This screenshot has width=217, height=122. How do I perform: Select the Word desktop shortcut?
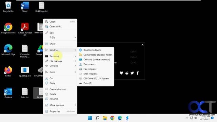tap(25, 7)
